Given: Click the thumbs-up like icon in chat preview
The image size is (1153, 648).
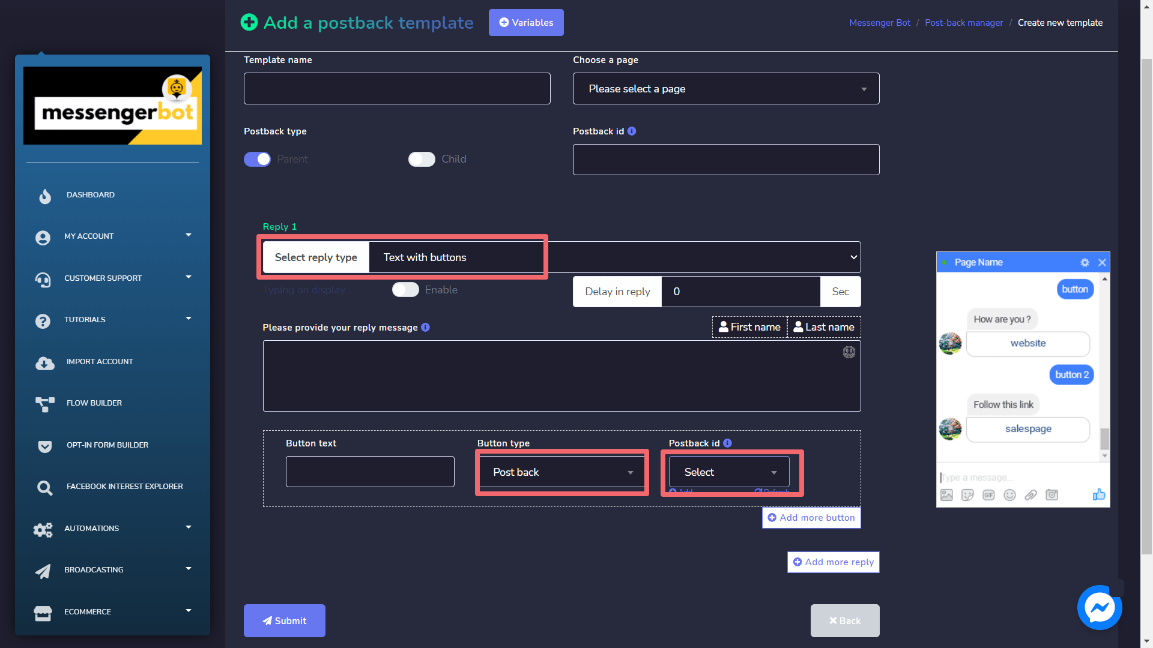Looking at the screenshot, I should coord(1099,494).
